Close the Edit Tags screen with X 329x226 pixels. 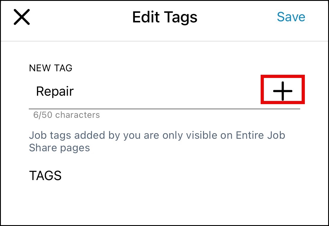point(22,17)
